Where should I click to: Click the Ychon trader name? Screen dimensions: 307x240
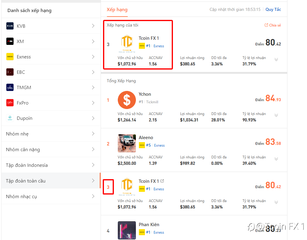(x=145, y=94)
